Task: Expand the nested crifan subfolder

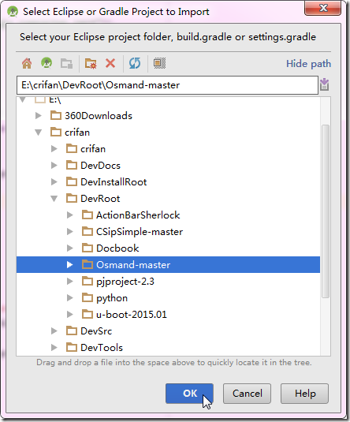Action: click(54, 149)
